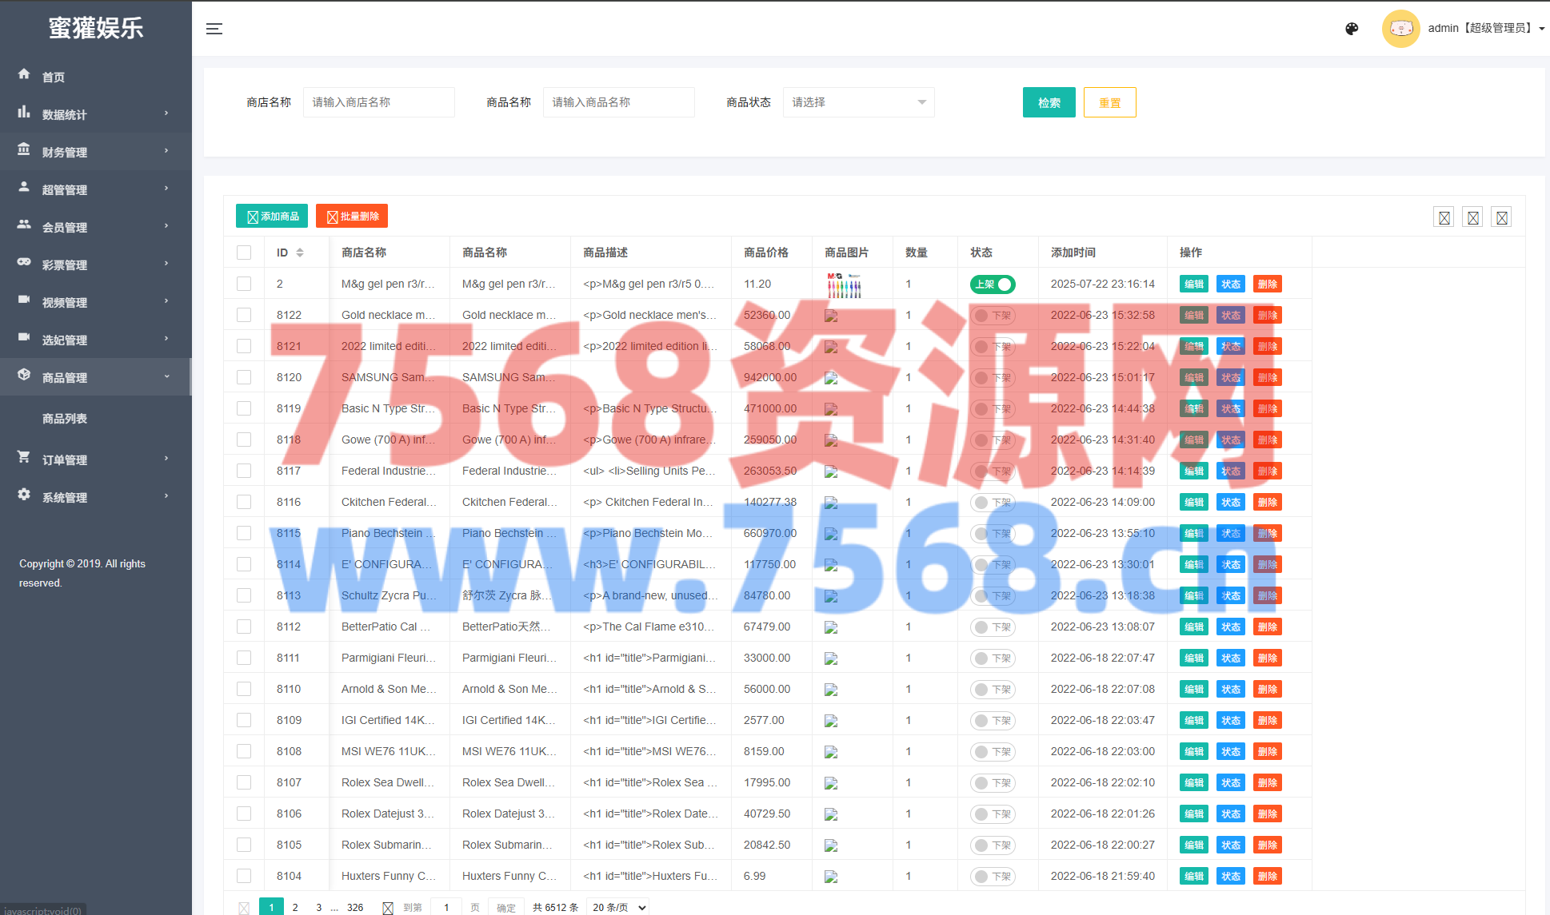This screenshot has height=915, width=1550.
Task: Click the admin avatar picture
Action: click(1400, 29)
